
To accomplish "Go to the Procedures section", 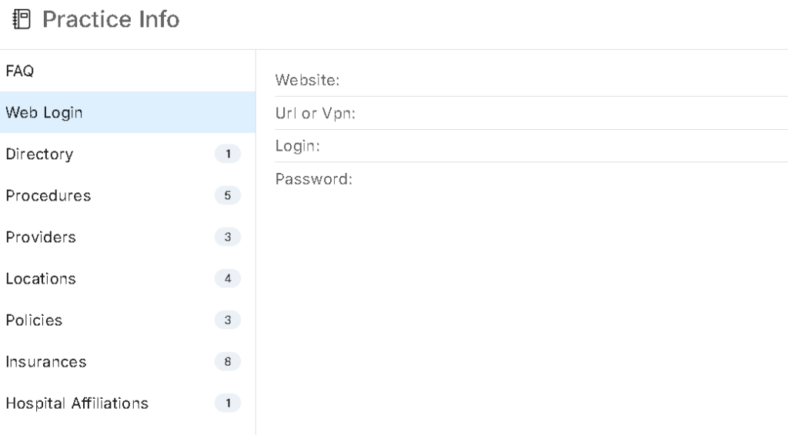I will 128,196.
